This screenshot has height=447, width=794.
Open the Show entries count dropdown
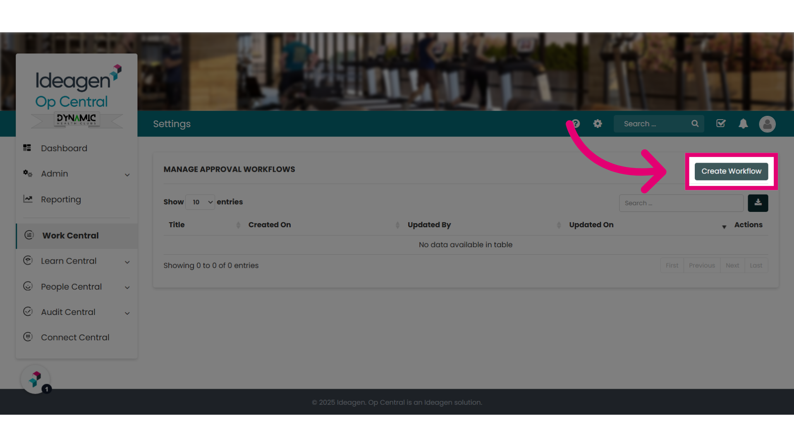pyautogui.click(x=200, y=202)
